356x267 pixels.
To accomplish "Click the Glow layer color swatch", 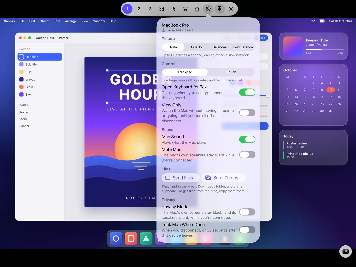I will 21,87.
